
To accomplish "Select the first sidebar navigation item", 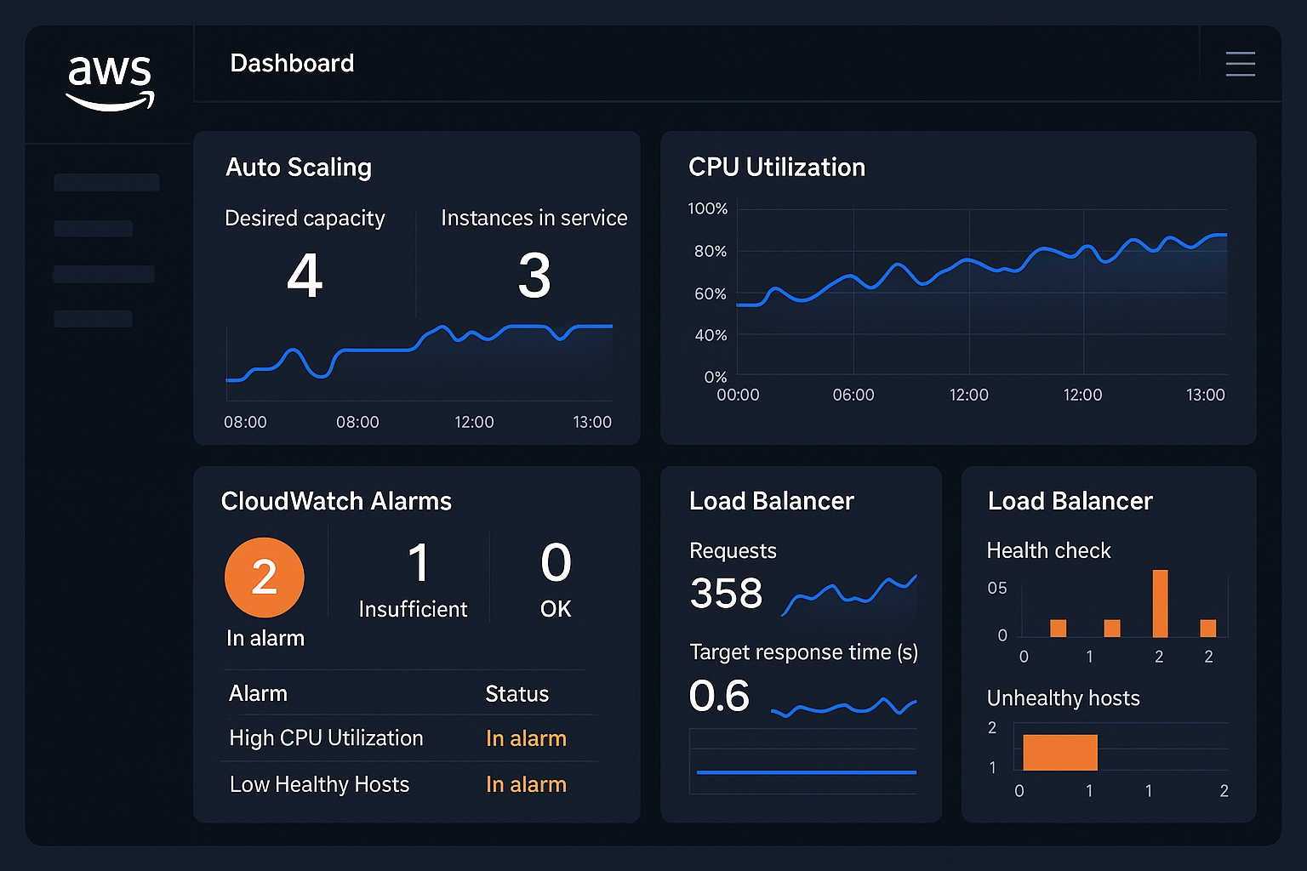I will click(x=106, y=181).
